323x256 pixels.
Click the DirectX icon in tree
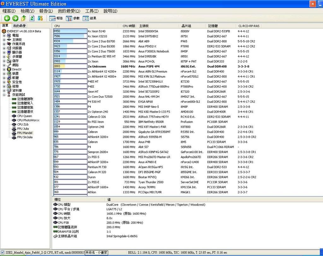[x=9, y=69]
